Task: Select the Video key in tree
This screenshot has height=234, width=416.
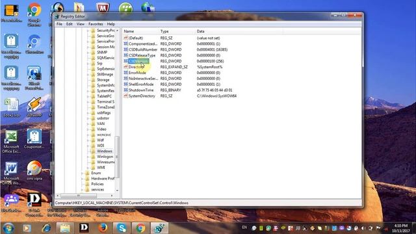Action: (101, 129)
